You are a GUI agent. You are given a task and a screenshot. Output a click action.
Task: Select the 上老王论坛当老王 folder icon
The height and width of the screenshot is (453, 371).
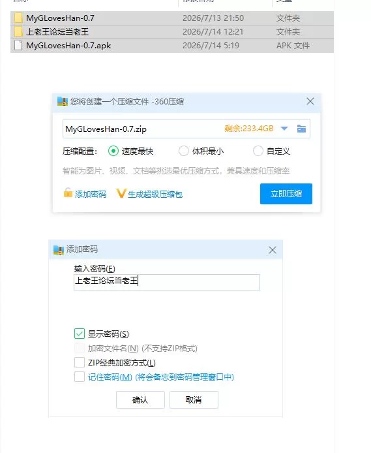(18, 31)
